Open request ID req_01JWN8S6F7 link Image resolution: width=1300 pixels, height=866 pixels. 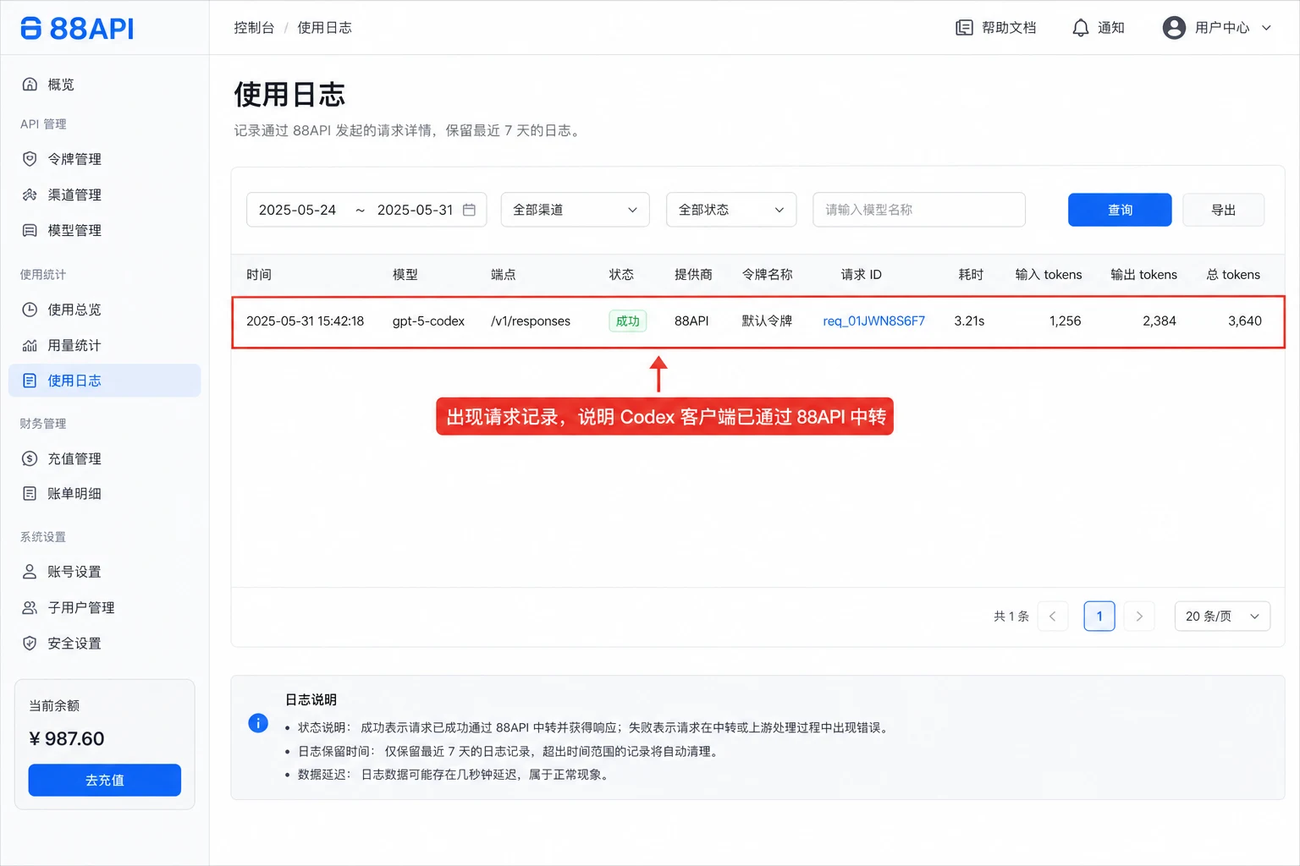tap(873, 321)
